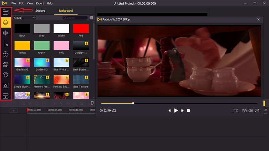Click the 00:22:49.172 timecode display
269x151 pixels.
tap(108, 111)
